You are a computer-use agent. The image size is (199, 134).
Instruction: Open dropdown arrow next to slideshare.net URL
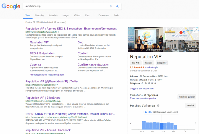click(62, 101)
